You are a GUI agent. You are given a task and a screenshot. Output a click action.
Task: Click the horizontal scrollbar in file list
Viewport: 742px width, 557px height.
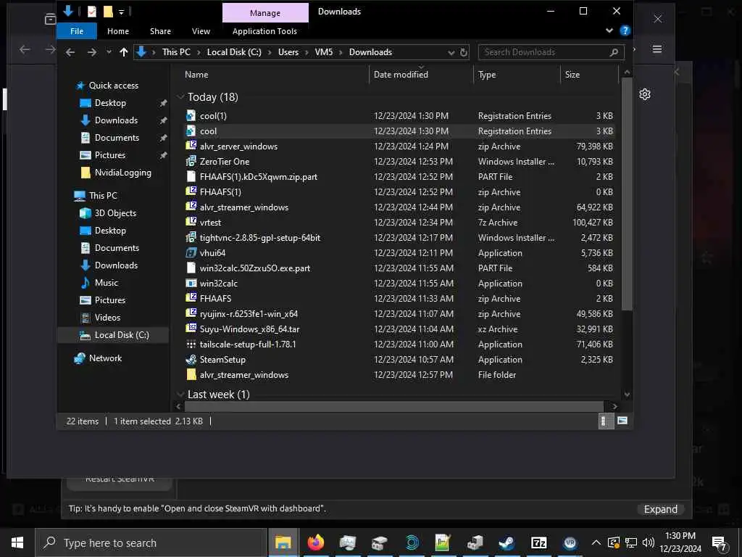tap(393, 406)
